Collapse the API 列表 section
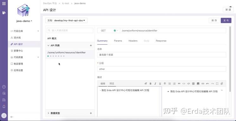 [48, 45]
